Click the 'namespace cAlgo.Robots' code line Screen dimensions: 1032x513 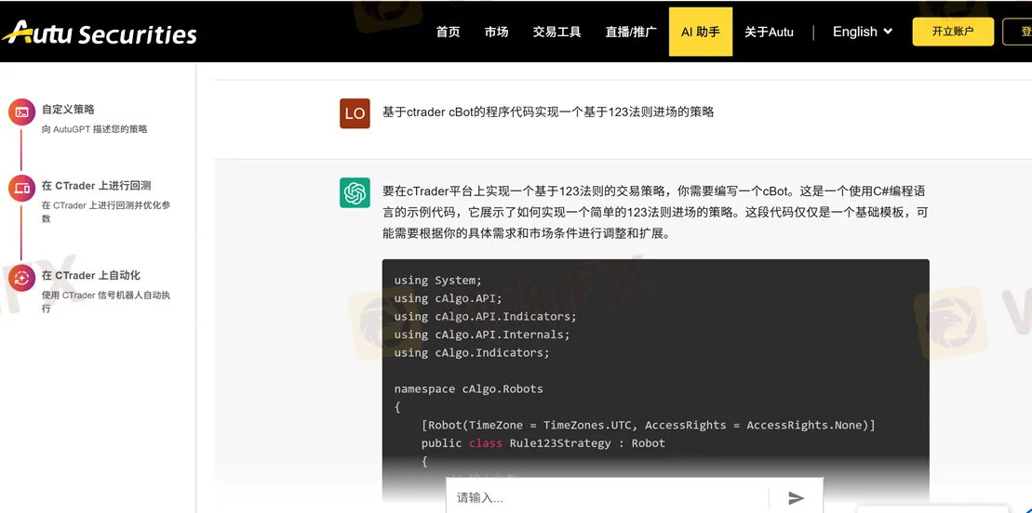pyautogui.click(x=469, y=388)
